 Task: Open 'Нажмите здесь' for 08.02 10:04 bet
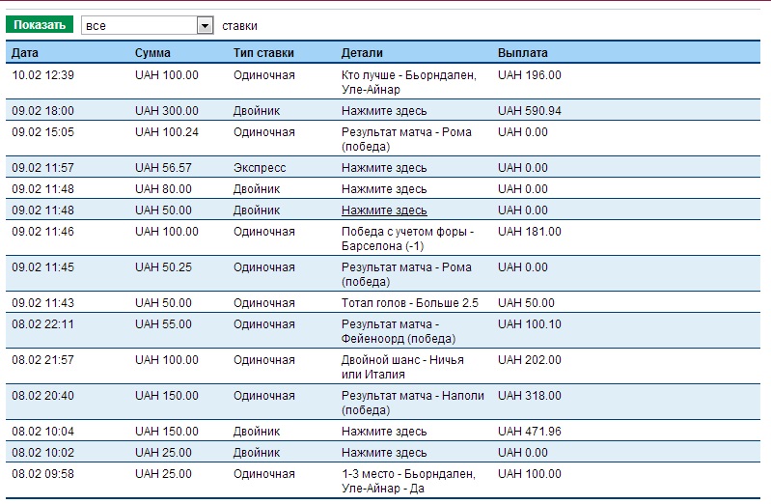coord(384,432)
